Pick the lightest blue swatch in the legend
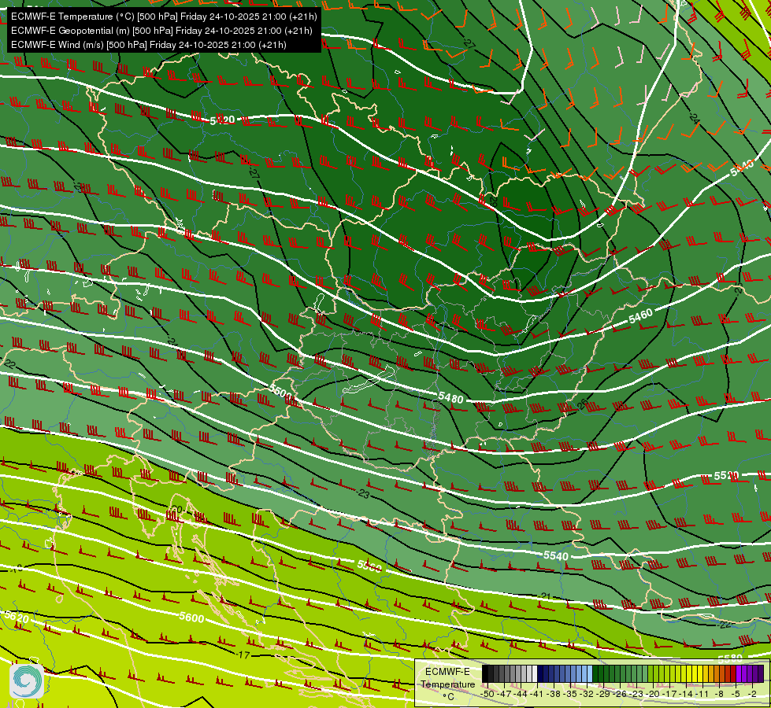This screenshot has width=771, height=708. [x=590, y=673]
